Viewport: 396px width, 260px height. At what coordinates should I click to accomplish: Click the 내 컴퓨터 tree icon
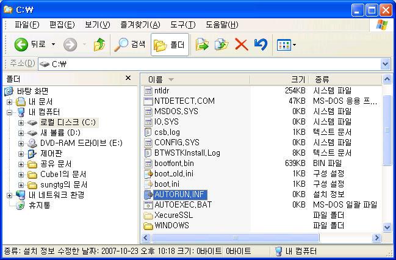point(21,112)
